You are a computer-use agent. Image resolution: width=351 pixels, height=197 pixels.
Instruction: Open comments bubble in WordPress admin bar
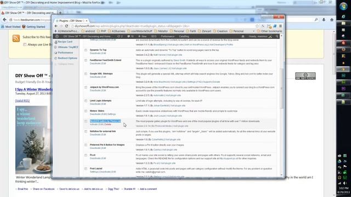pyautogui.click(x=131, y=37)
